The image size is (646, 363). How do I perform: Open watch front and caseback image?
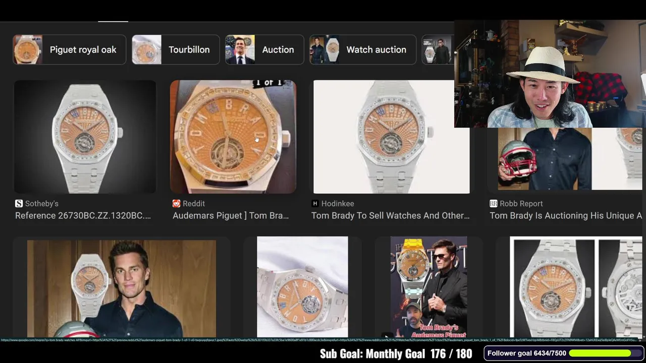576,287
